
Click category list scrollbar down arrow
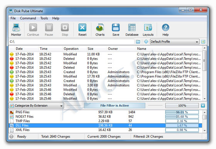(204, 131)
